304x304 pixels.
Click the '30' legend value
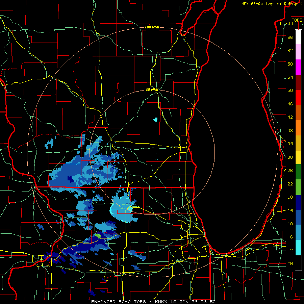click(290, 157)
